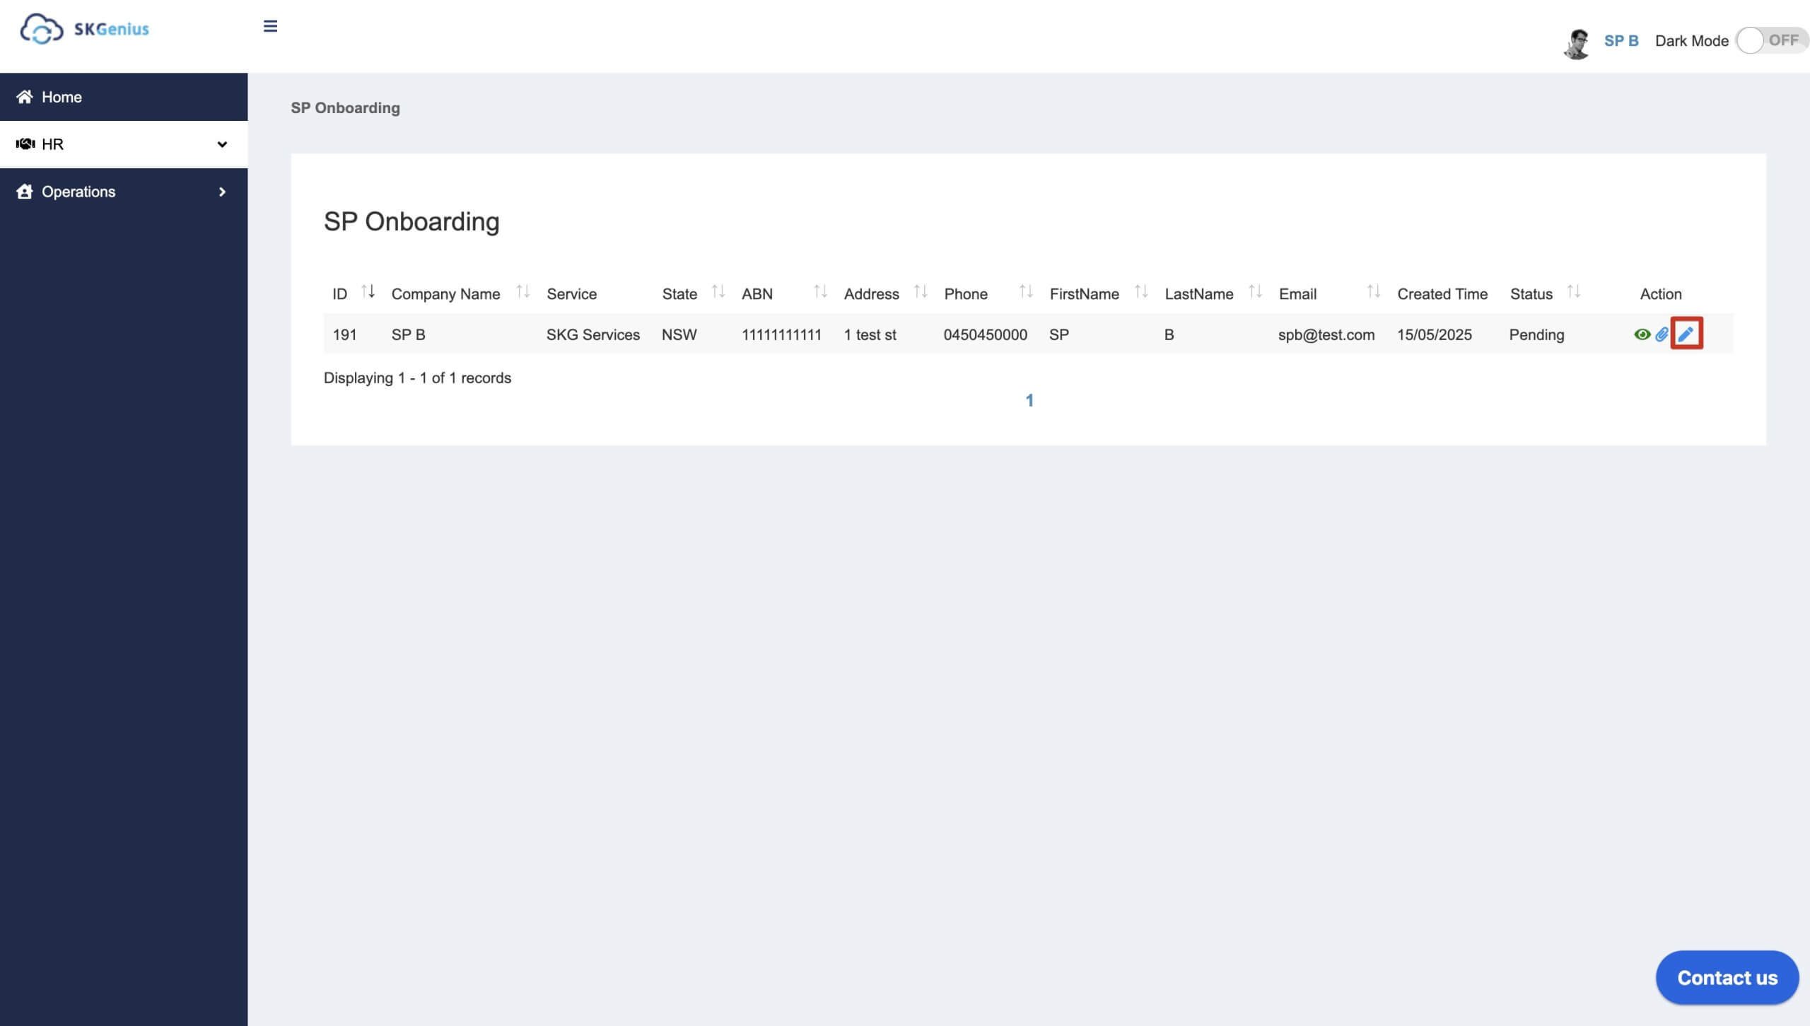Select company name cell SP B
Viewport: 1810px width, 1026px height.
pyautogui.click(x=408, y=335)
